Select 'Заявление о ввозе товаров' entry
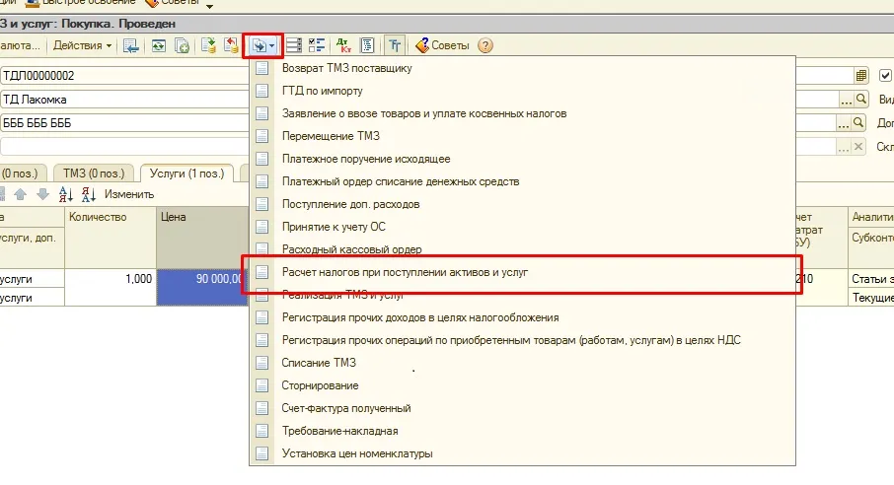The image size is (894, 485). 522,113
